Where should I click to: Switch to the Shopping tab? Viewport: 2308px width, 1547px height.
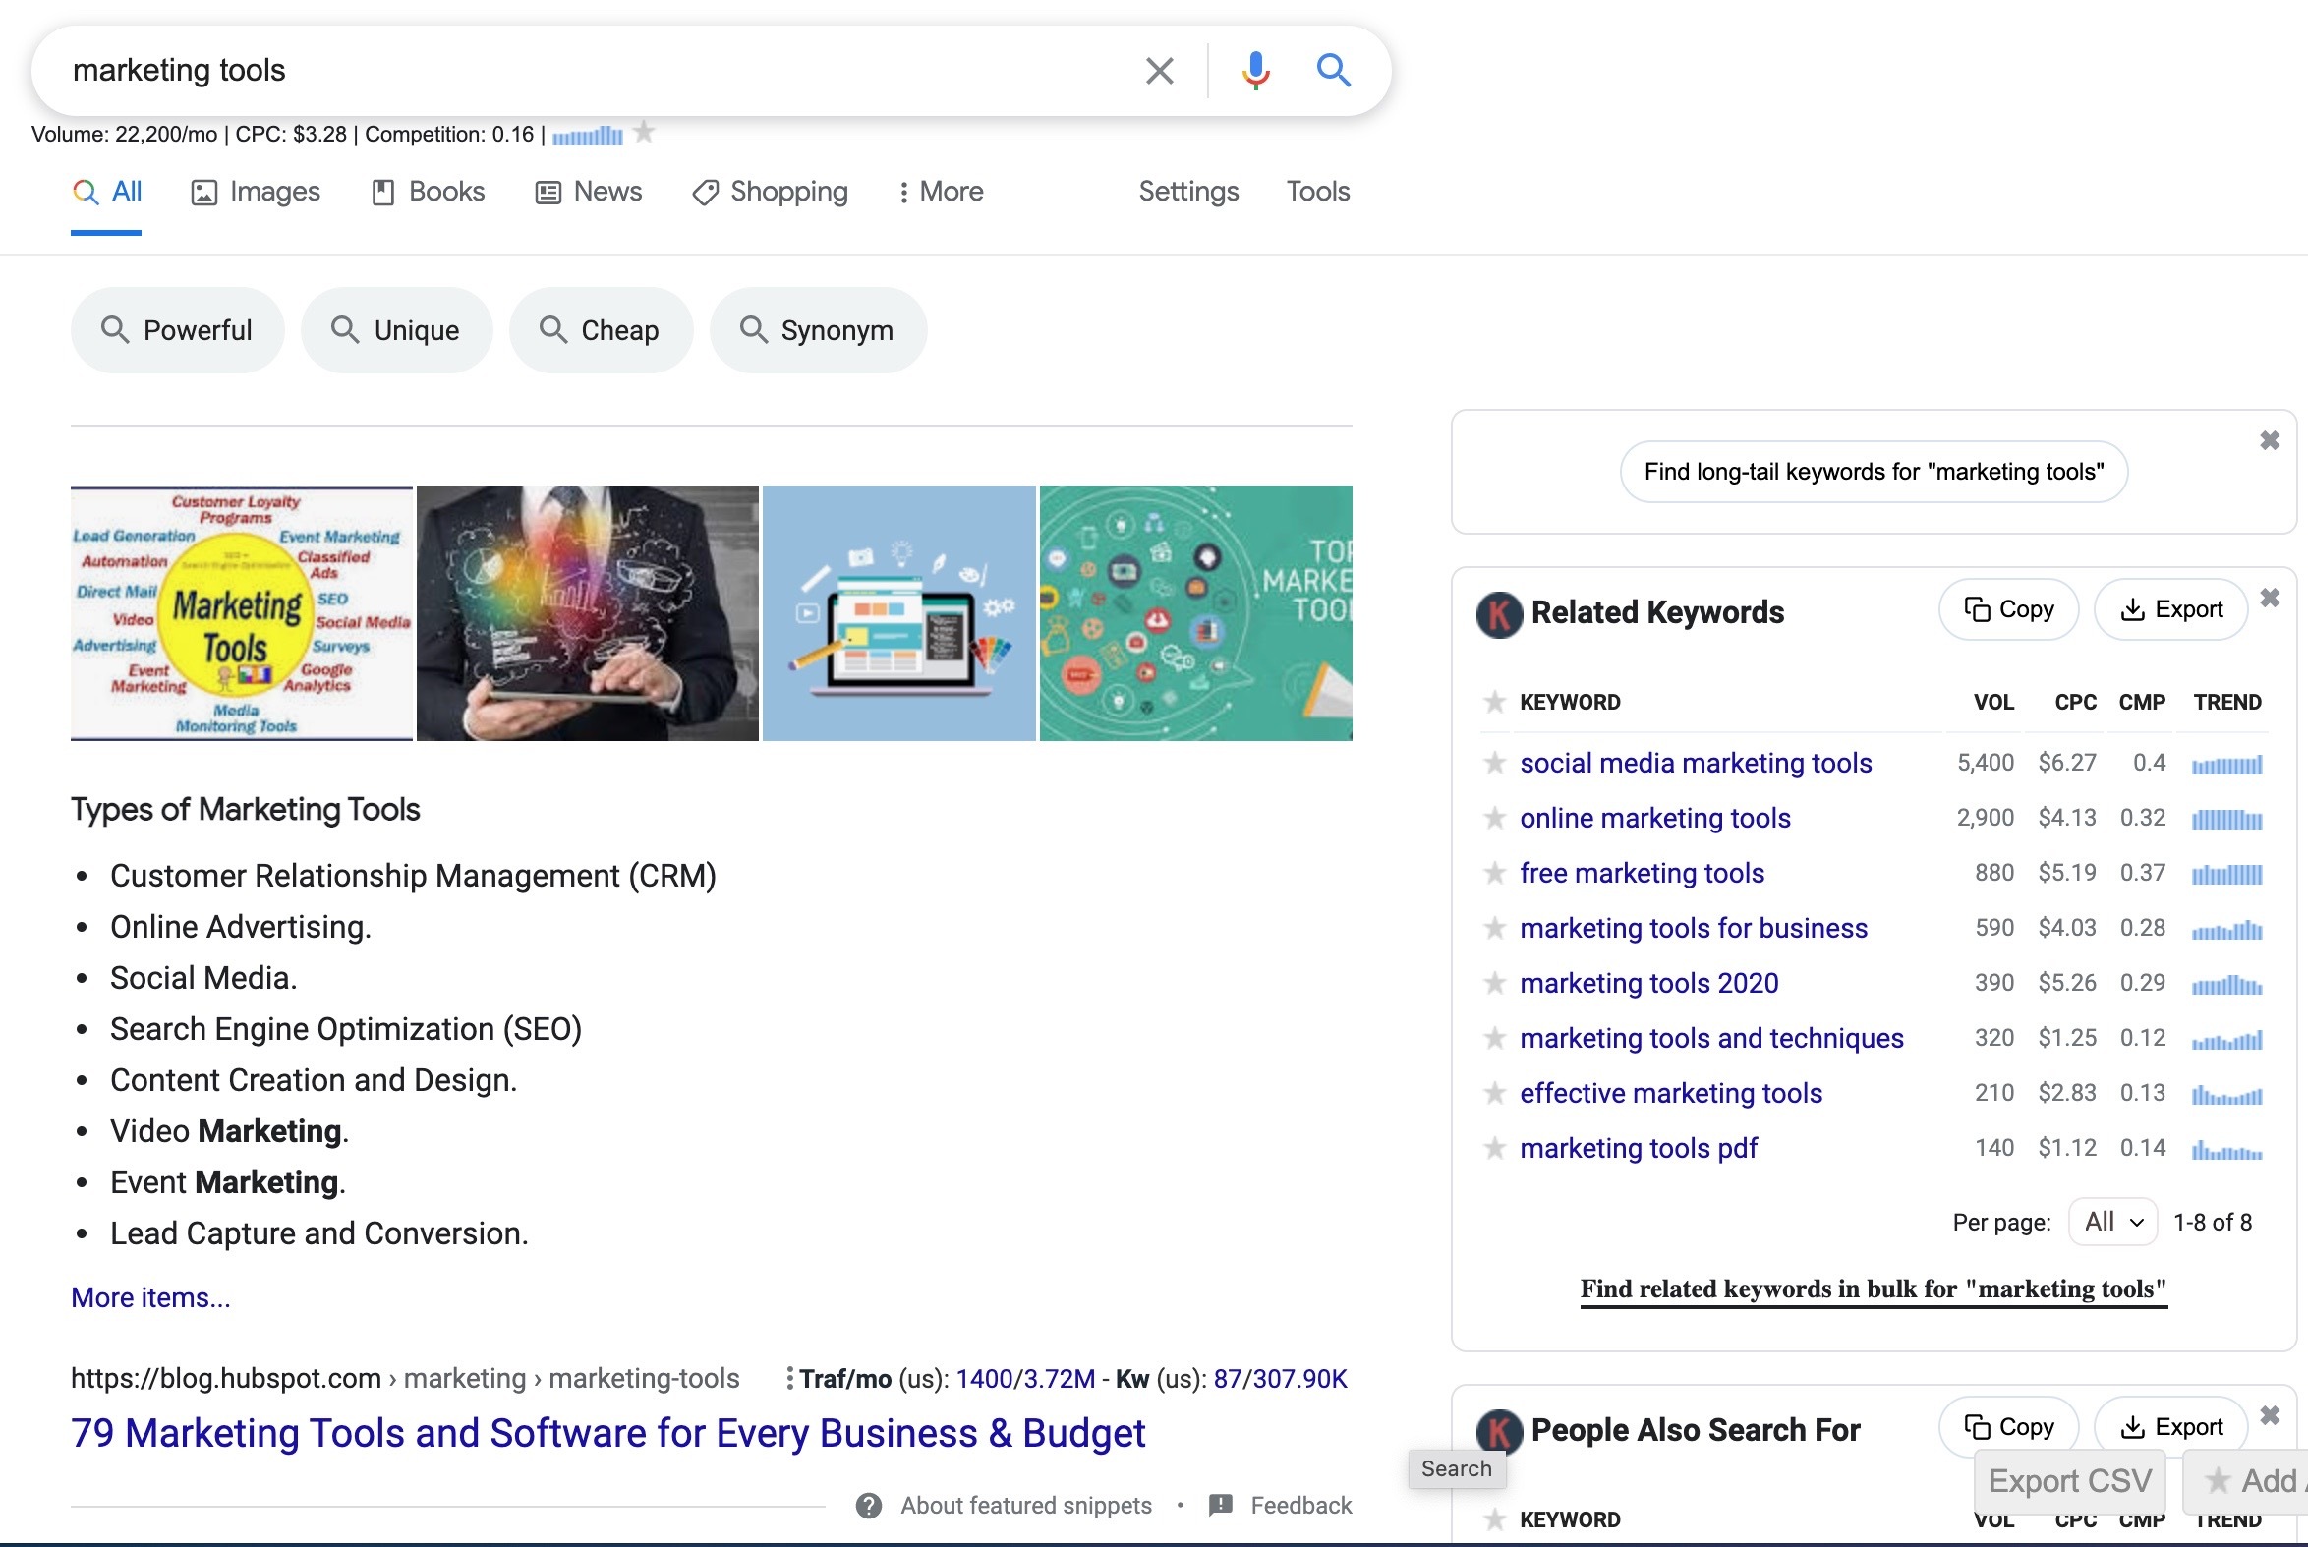771,192
